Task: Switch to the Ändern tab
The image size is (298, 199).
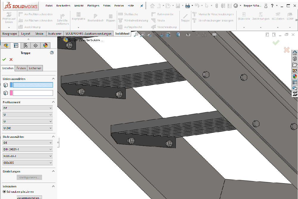Action: pyautogui.click(x=21, y=68)
